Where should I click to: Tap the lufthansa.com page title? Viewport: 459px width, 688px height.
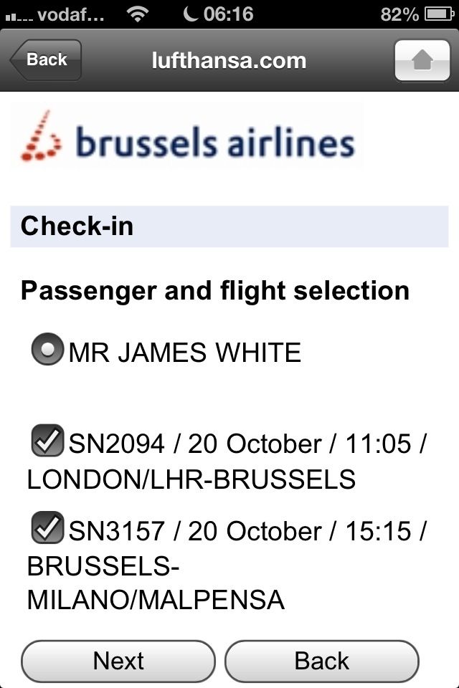click(x=229, y=60)
